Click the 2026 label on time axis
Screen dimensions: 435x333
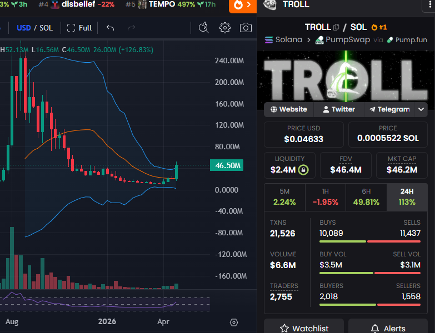pos(107,321)
